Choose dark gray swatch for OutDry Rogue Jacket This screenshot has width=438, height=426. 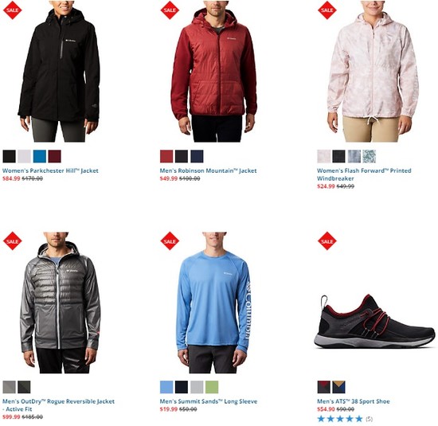coord(25,387)
